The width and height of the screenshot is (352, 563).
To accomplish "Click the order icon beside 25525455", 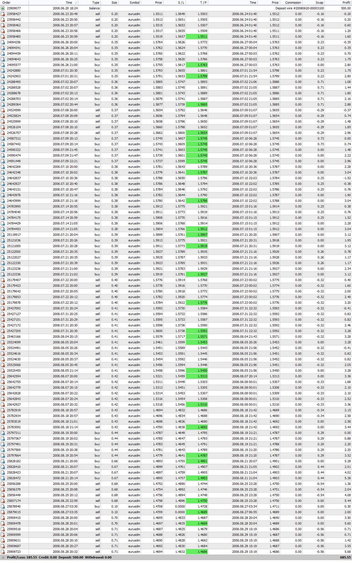I will (x=3, y=371).
